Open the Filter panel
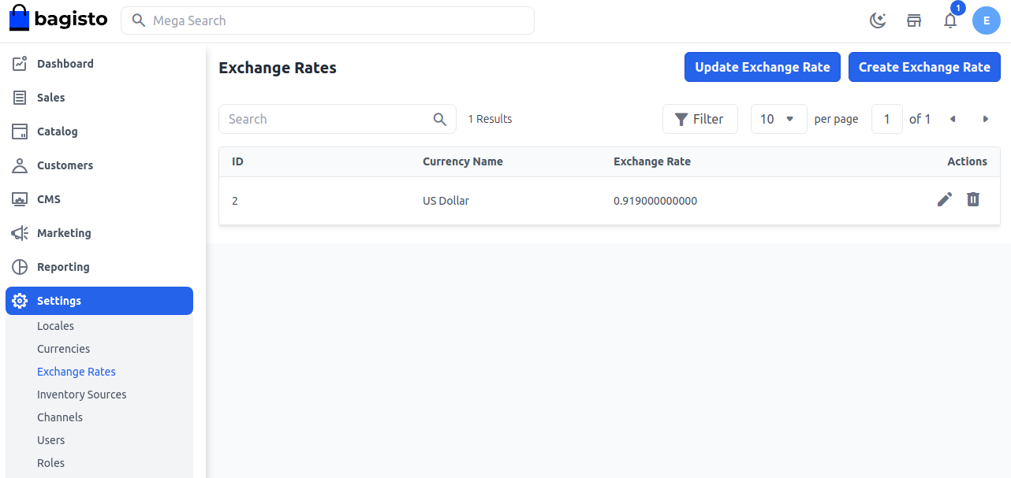Viewport: 1011px width, 478px height. pos(699,119)
